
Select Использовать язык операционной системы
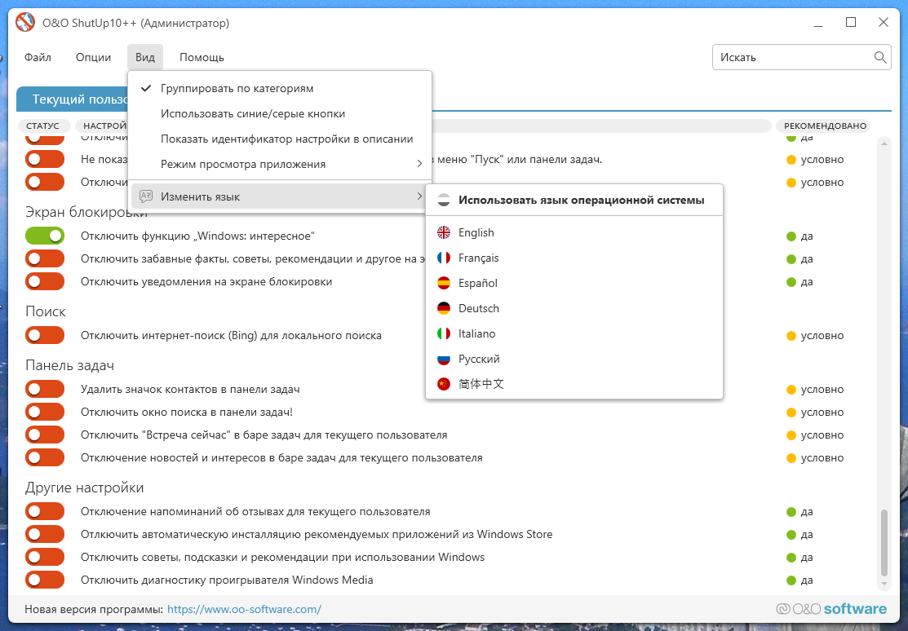(x=574, y=200)
